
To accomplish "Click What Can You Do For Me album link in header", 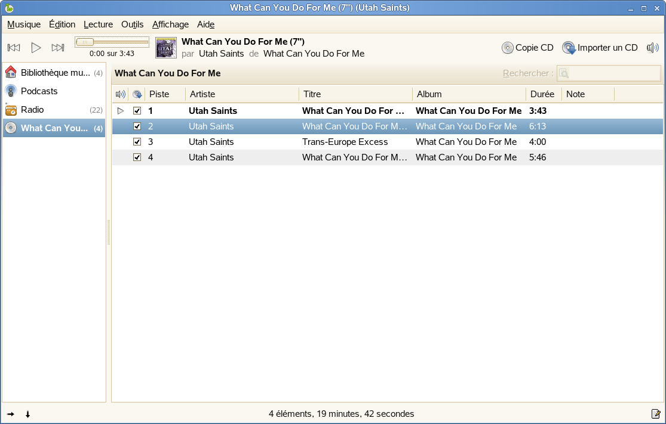I will point(314,54).
